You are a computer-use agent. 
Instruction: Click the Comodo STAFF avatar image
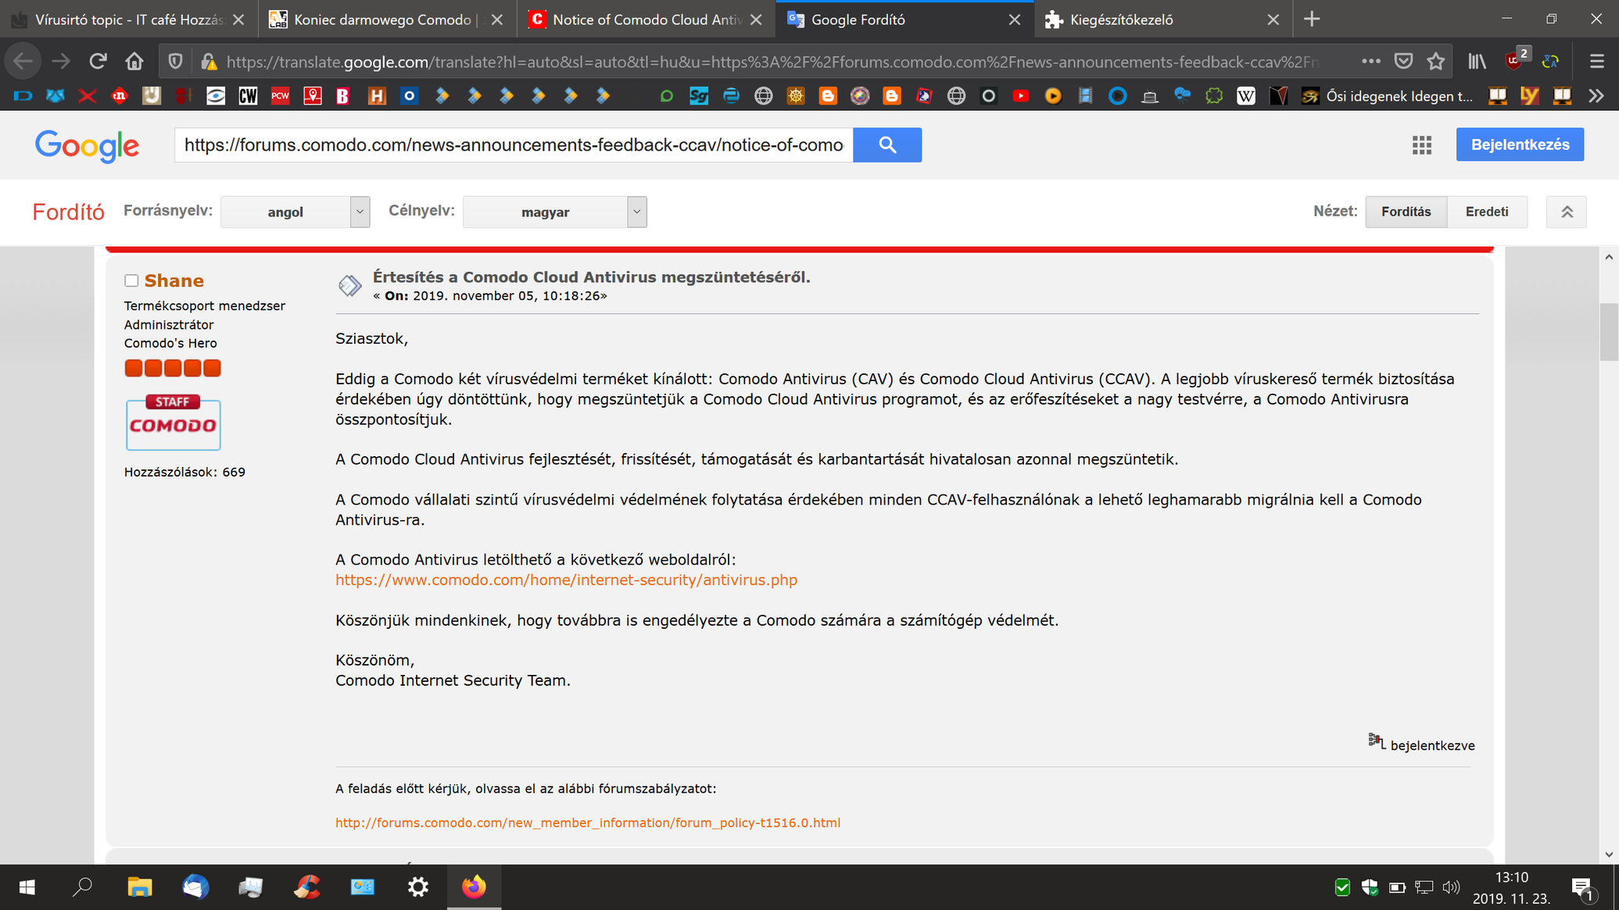(173, 422)
